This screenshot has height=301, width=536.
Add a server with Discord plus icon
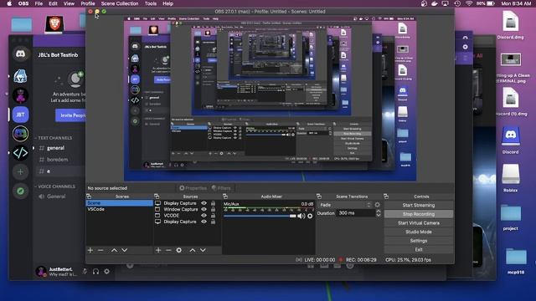[x=20, y=172]
